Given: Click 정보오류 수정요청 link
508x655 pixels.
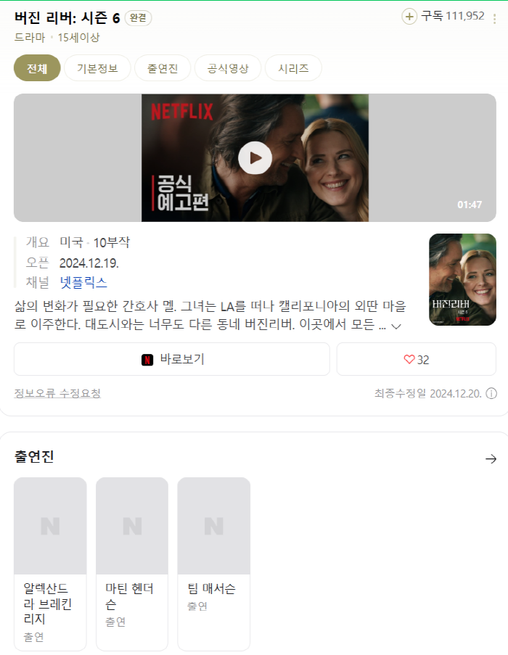Looking at the screenshot, I should (57, 393).
